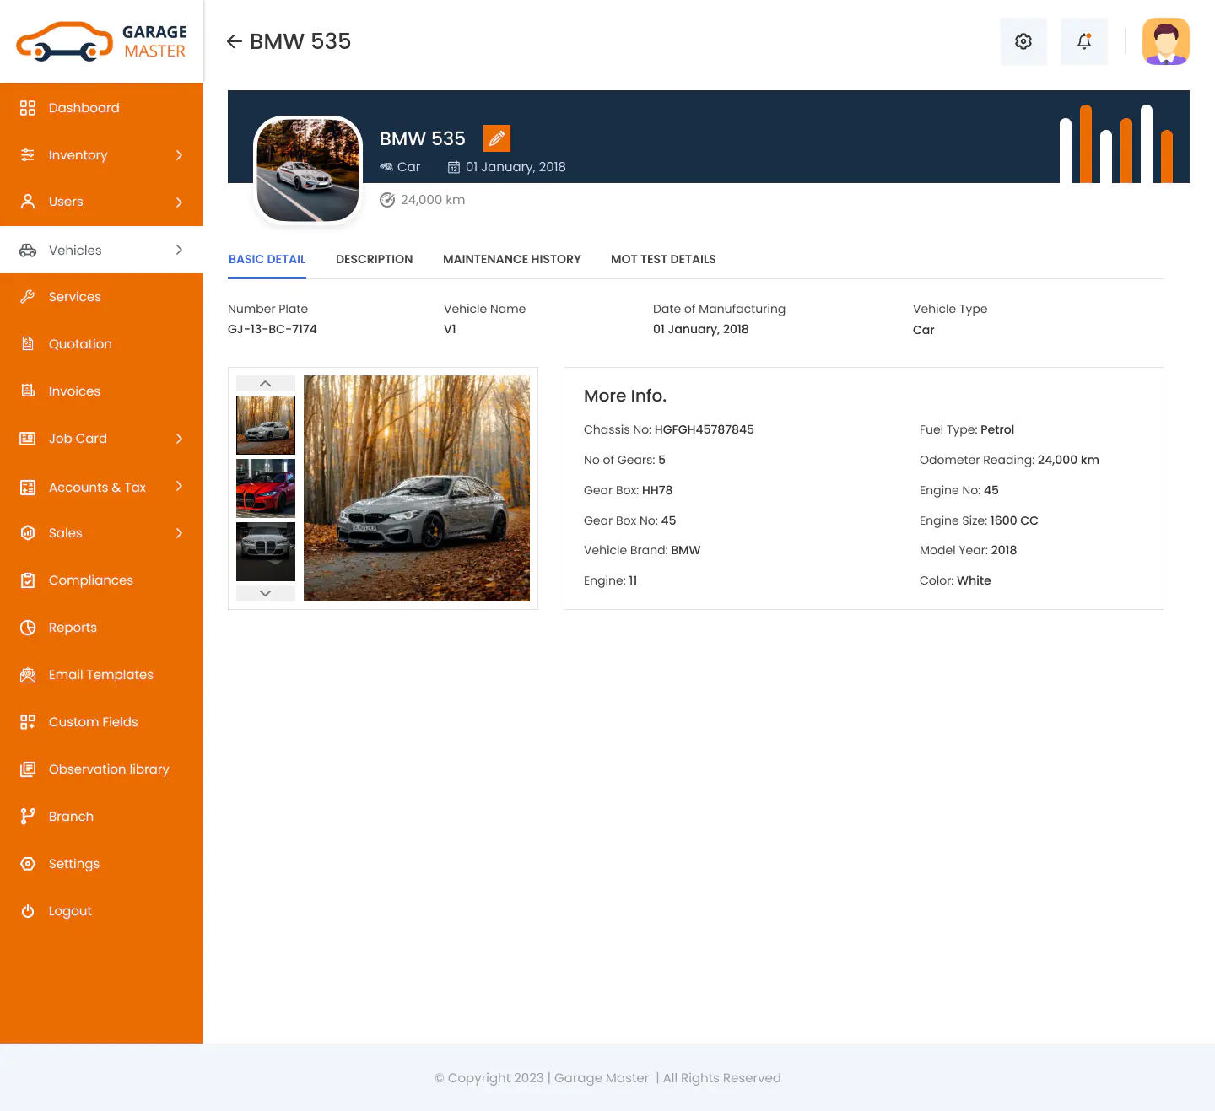Open the Maintenance History tab

[511, 259]
